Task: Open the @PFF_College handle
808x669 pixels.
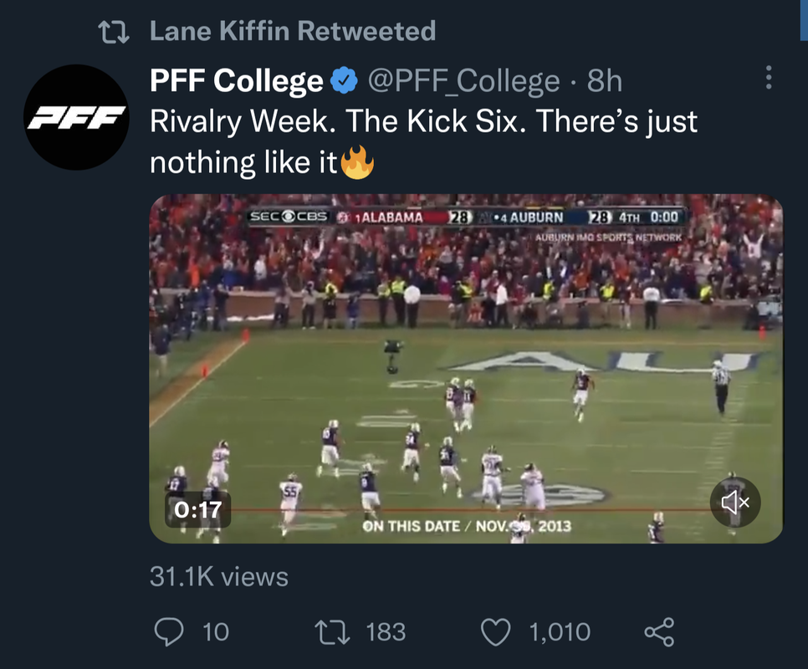Action: pyautogui.click(x=464, y=81)
